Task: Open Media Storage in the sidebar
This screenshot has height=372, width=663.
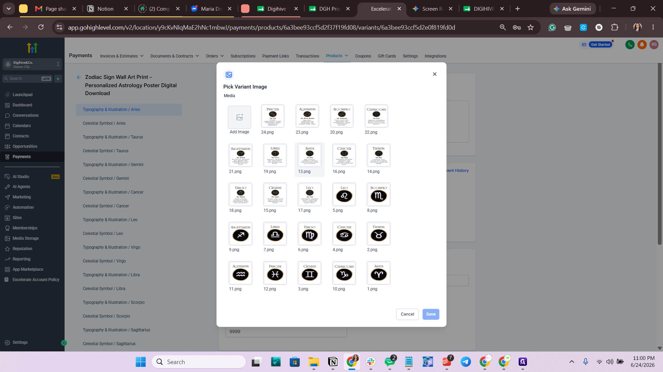Action: coord(25,238)
